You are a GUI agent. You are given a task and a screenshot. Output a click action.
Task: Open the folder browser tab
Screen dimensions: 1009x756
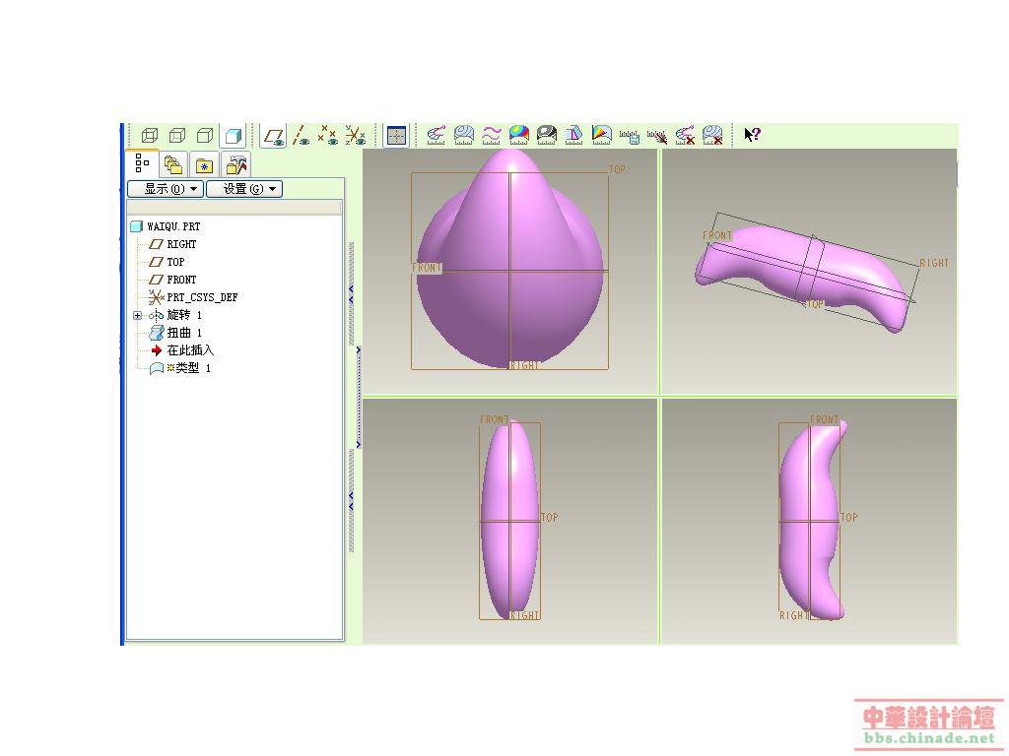click(x=173, y=164)
